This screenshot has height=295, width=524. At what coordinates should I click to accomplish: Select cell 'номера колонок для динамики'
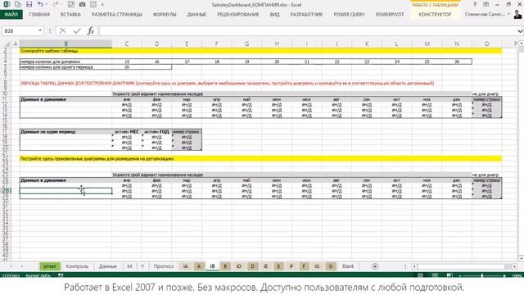pos(65,61)
